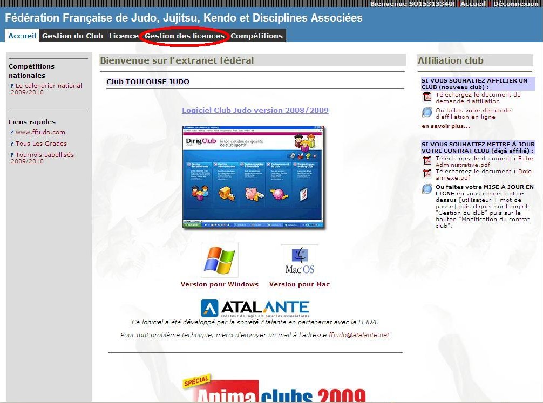Click globe icon beside MISE A JOUR EN LIGNE
The image size is (543, 403).
click(427, 189)
